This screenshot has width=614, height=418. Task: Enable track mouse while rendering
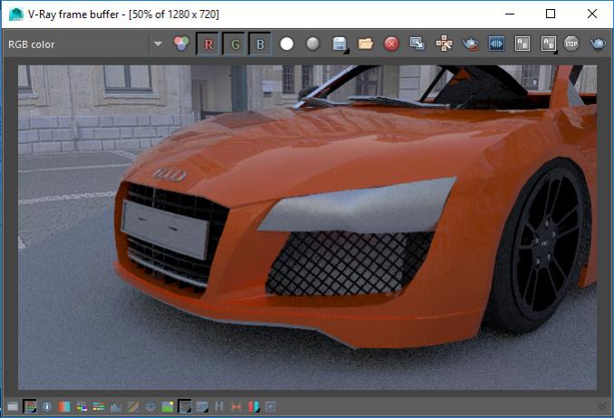[443, 44]
